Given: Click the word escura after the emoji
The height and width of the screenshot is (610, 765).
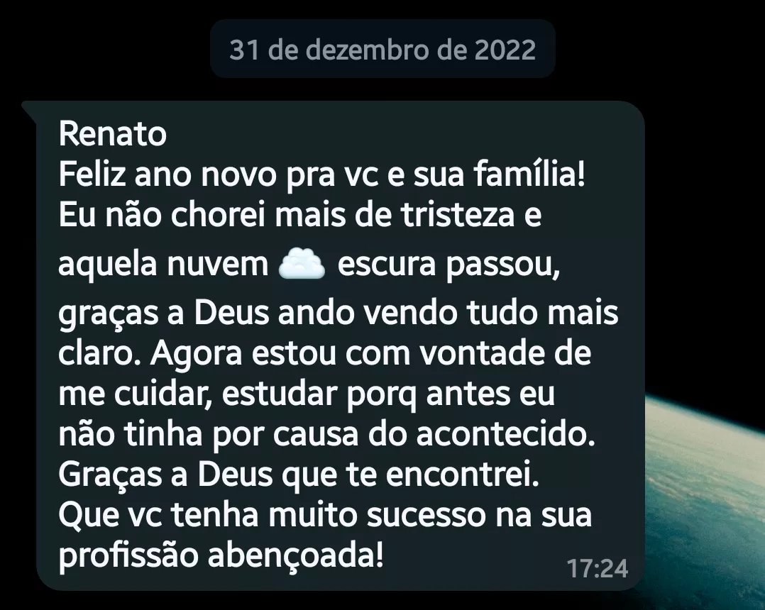Looking at the screenshot, I should click(386, 265).
